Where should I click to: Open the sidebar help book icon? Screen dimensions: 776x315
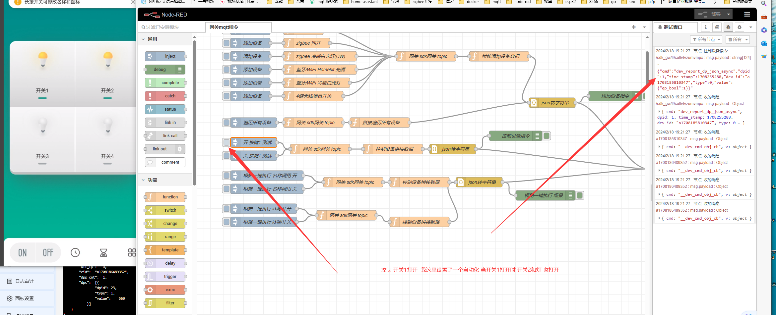pyautogui.click(x=717, y=27)
